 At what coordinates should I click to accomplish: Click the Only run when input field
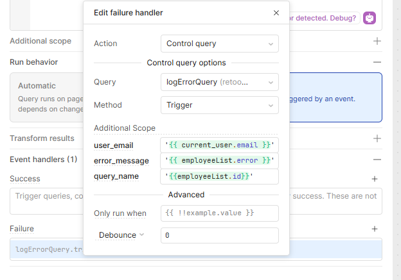(220, 213)
